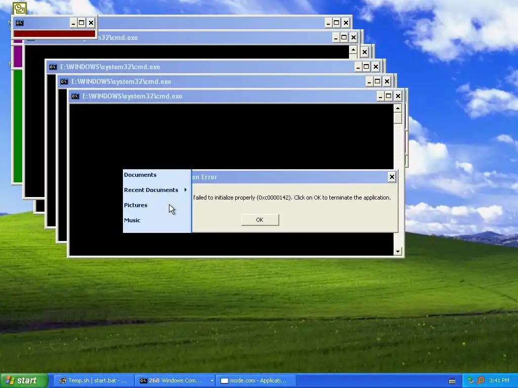Click scroll-down arrow in frontmost cmd window
Image resolution: width=518 pixels, height=388 pixels.
pyautogui.click(x=398, y=252)
